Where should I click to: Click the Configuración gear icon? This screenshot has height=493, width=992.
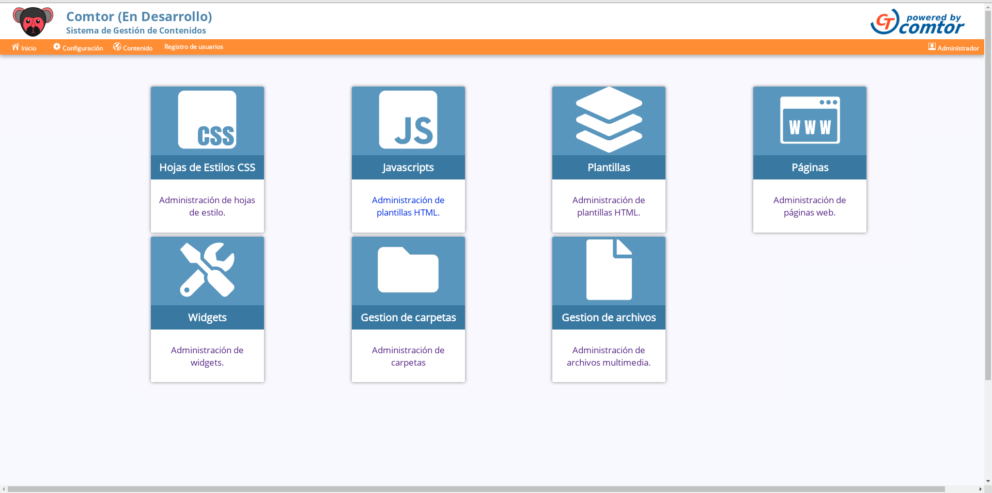(57, 46)
